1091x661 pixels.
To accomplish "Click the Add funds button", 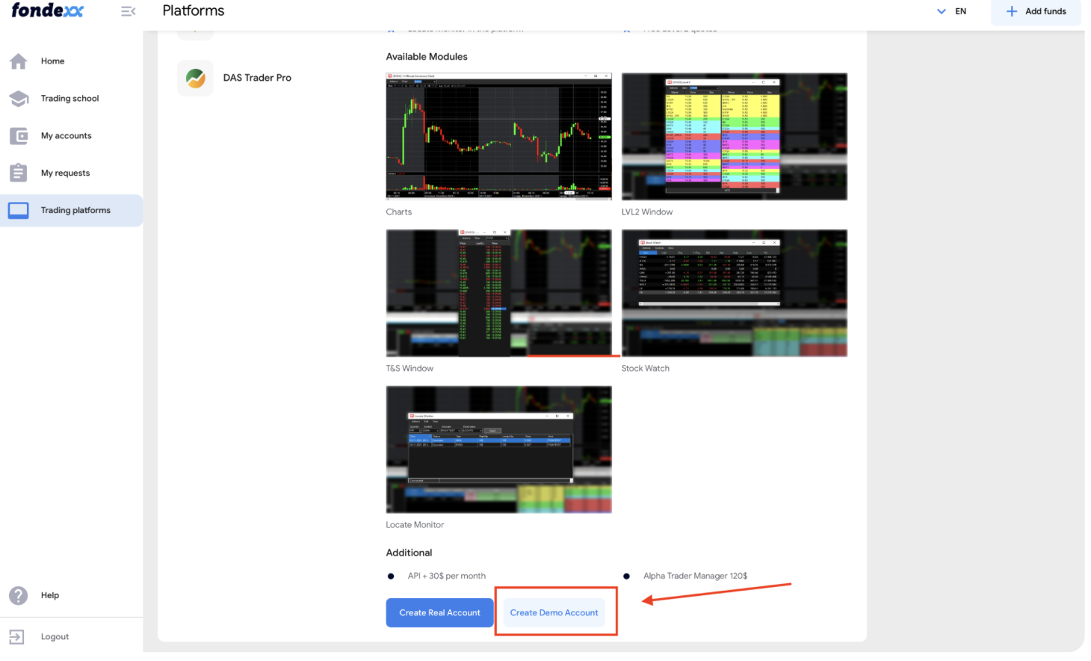I will pos(1036,12).
